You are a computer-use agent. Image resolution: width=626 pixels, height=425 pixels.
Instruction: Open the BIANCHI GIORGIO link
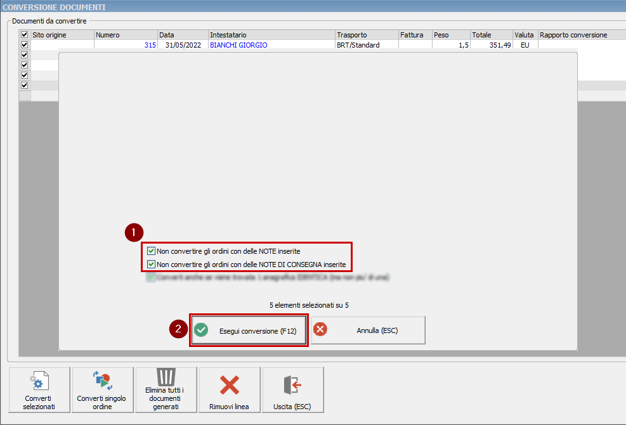(238, 45)
